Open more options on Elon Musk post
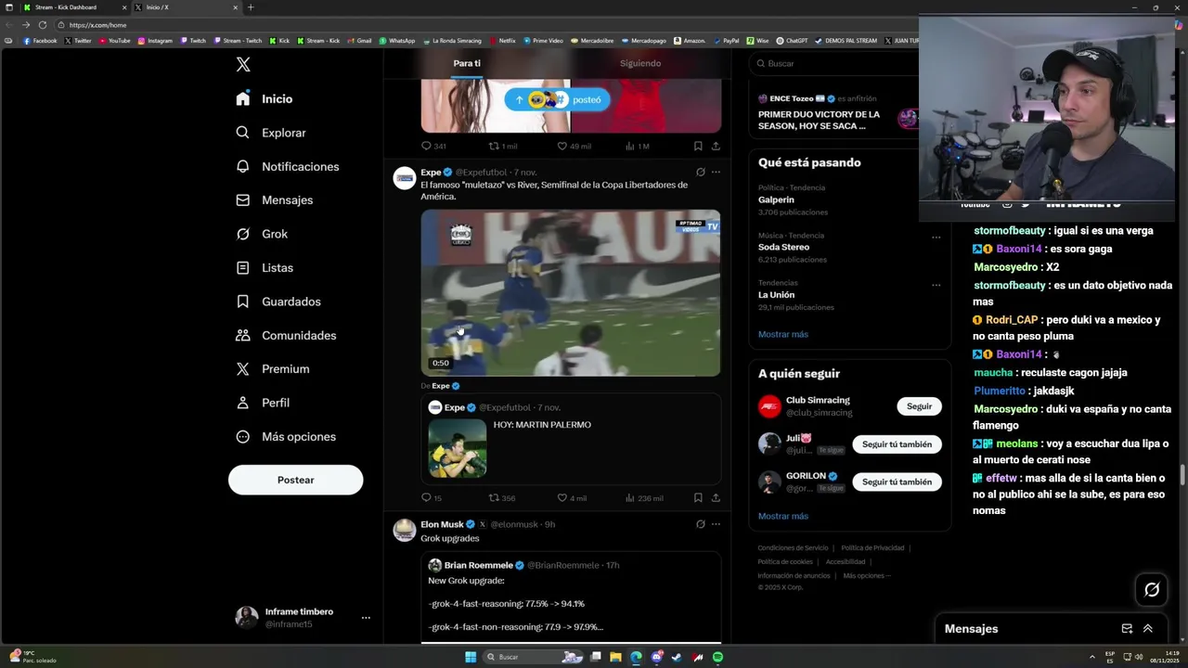Image resolution: width=1188 pixels, height=668 pixels. pyautogui.click(x=716, y=524)
